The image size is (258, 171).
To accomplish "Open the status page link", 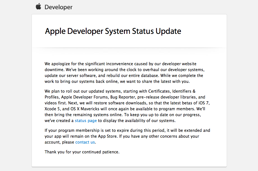I will (86, 121).
